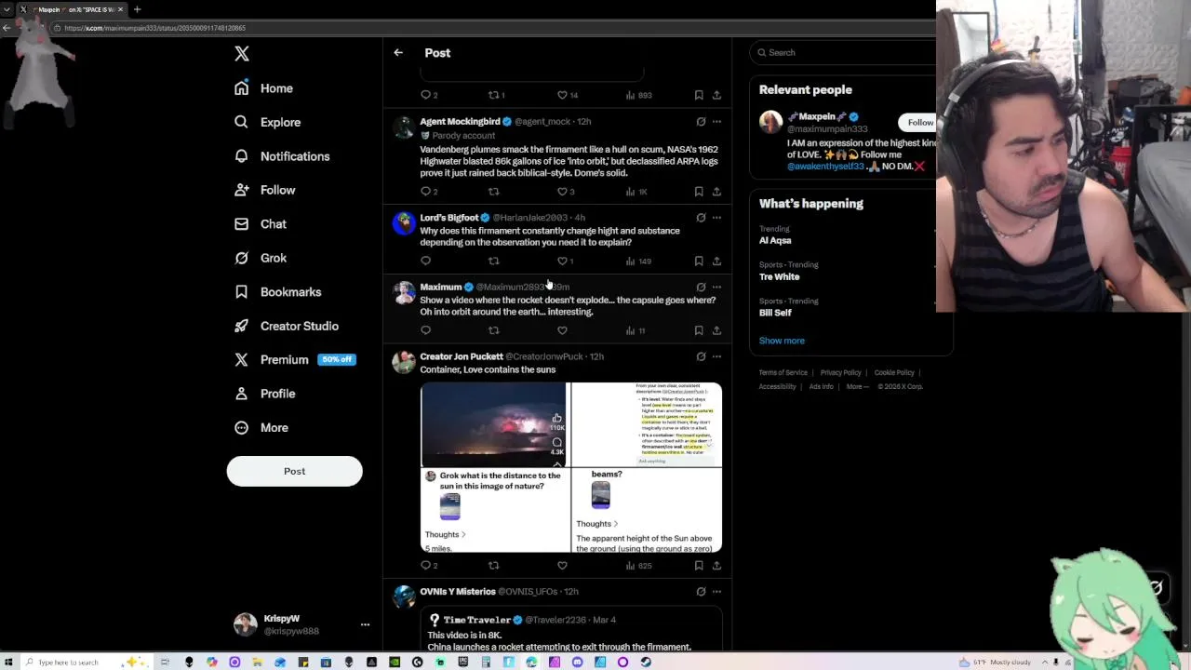This screenshot has height=670, width=1191.
Task: Repost Lord's Bigfoot's post
Action: tap(494, 261)
